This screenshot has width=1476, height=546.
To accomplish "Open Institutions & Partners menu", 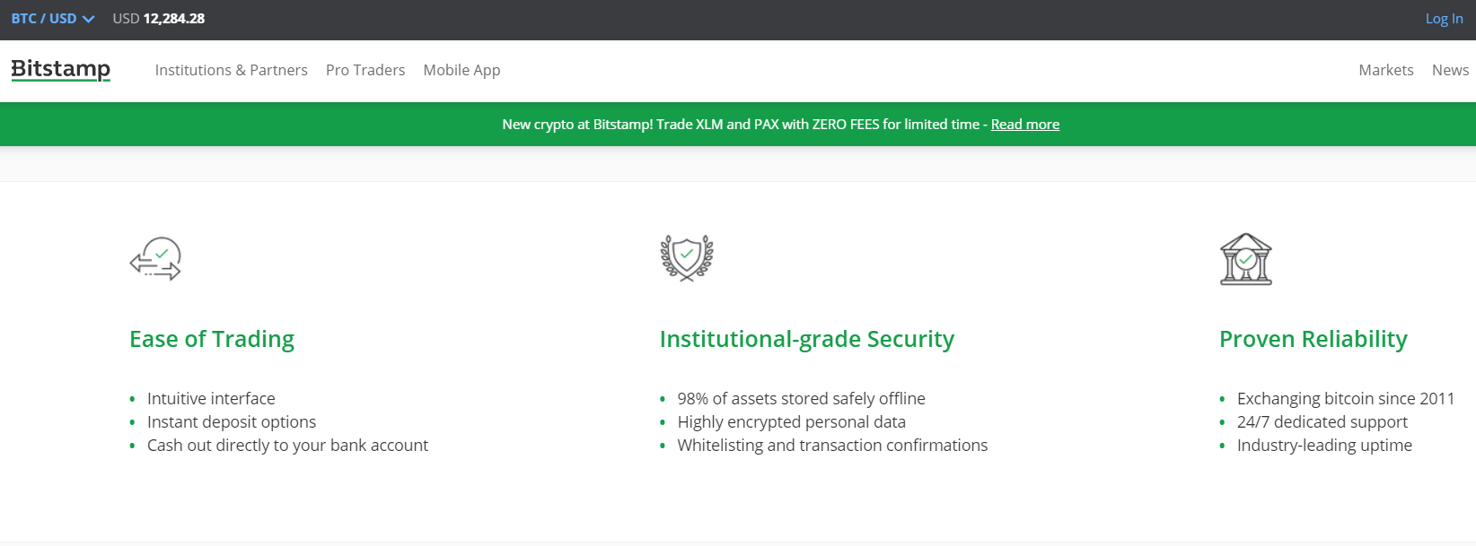I will pyautogui.click(x=231, y=70).
